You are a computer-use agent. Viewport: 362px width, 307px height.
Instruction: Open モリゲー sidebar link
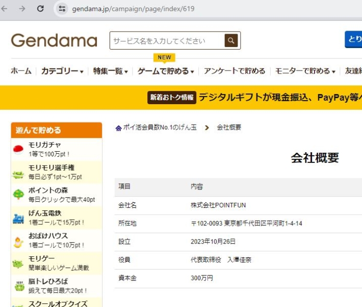57,263
